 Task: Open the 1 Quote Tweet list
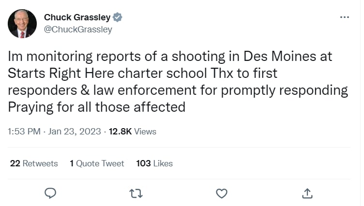[97, 163]
